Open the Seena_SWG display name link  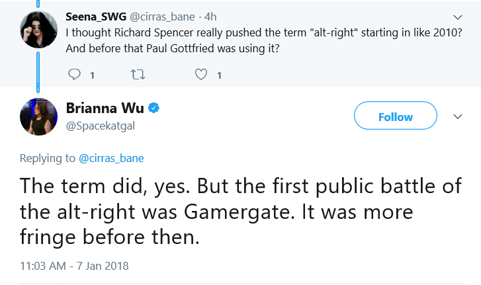[96, 17]
